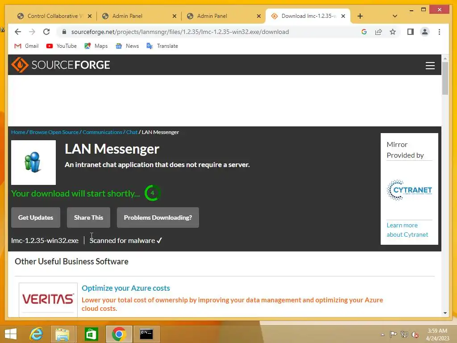This screenshot has height=343, width=457.
Task: Share this page icon
Action: pyautogui.click(x=378, y=32)
